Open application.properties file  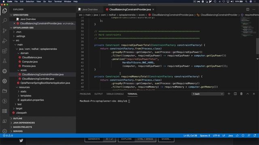click(32, 100)
